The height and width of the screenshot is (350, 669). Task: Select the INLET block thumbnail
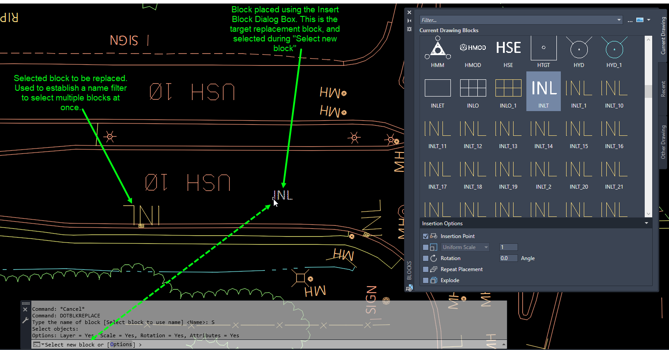pyautogui.click(x=438, y=88)
